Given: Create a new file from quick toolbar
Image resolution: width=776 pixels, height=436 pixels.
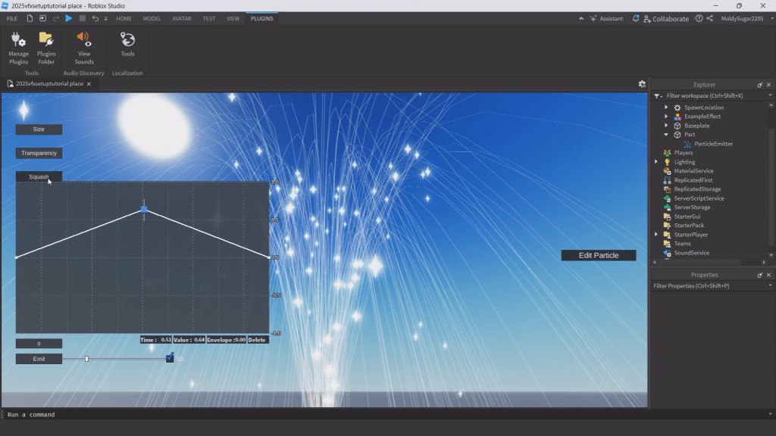Looking at the screenshot, I should pyautogui.click(x=30, y=18).
